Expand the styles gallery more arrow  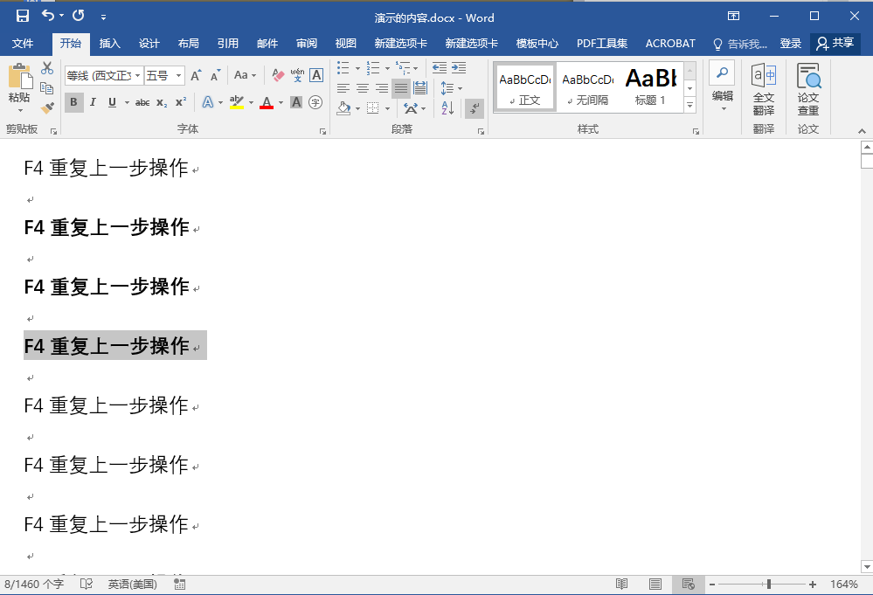689,106
